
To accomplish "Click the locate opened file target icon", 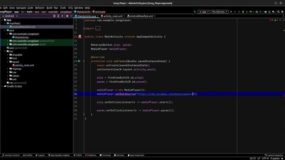I will click(54, 16).
